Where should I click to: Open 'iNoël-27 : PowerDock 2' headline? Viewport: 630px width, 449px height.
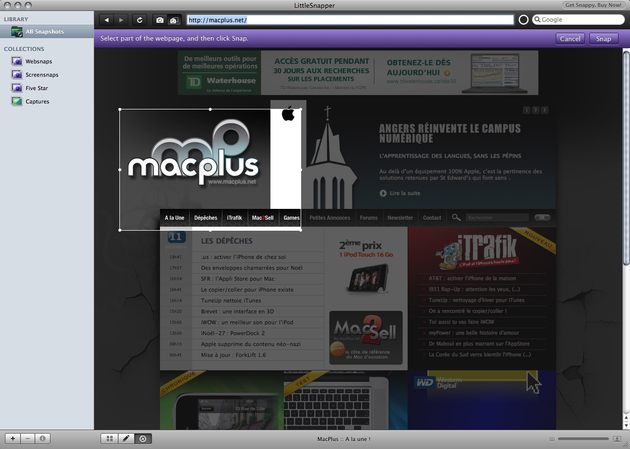233,333
